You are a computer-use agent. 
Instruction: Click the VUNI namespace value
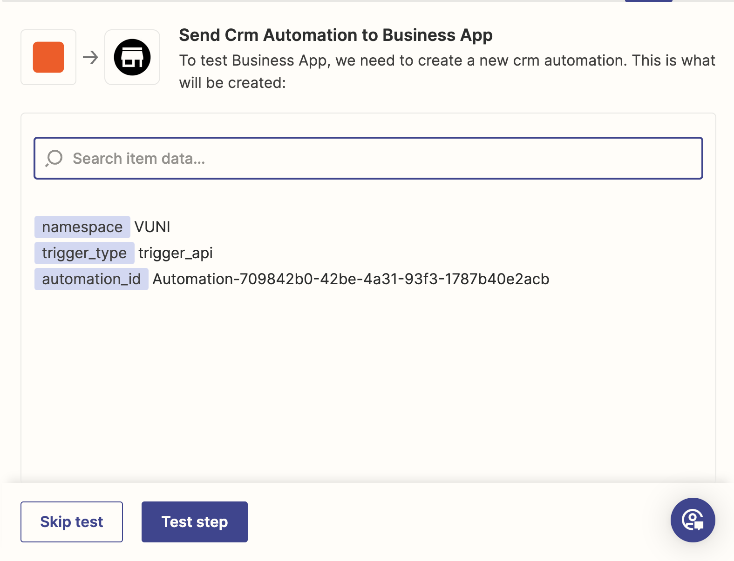152,227
